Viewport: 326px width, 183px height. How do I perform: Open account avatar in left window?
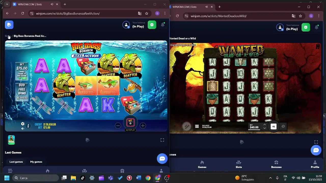126,25
